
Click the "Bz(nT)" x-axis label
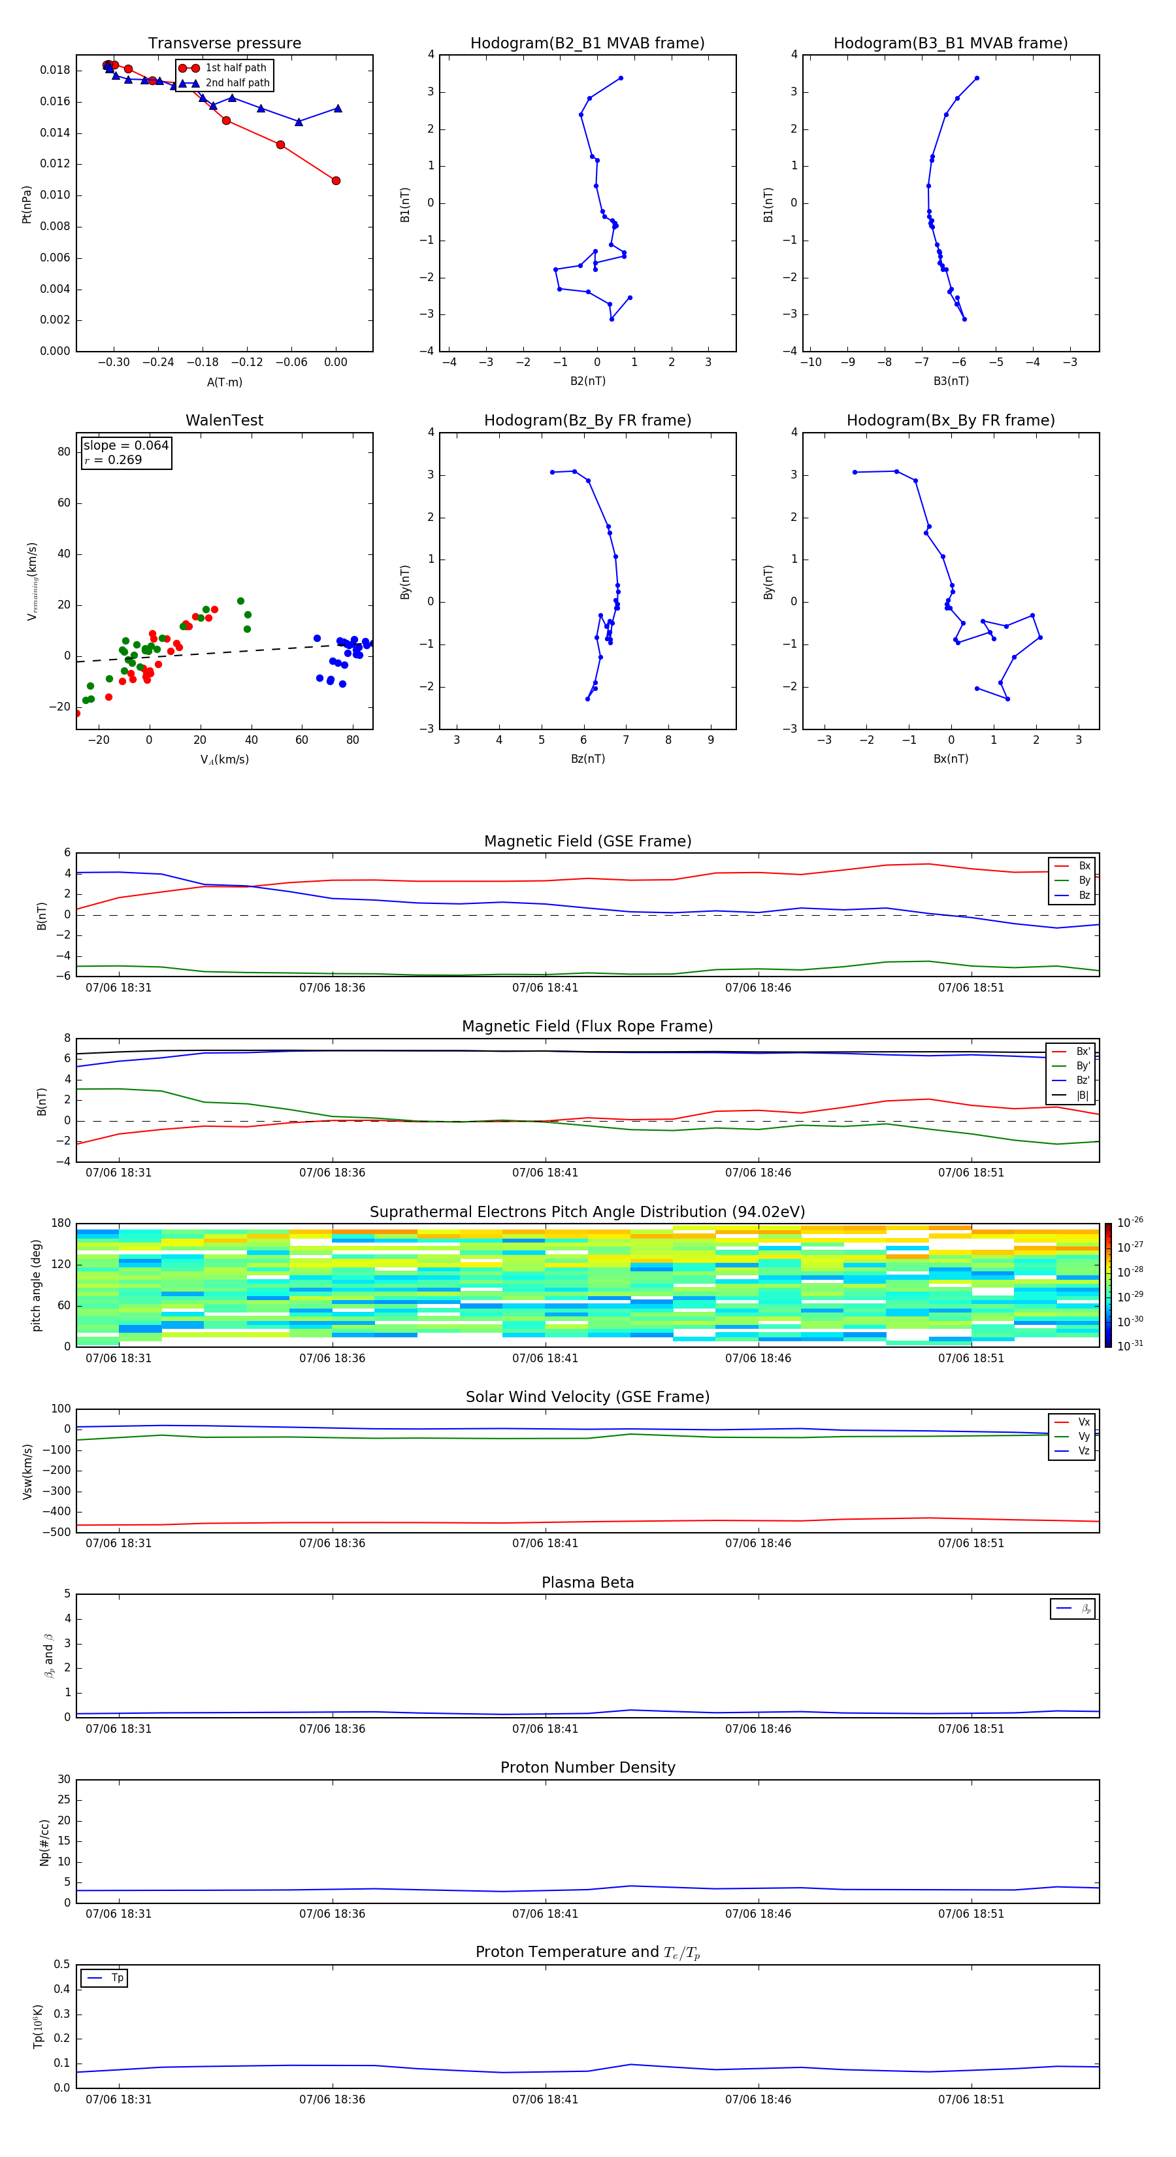tap(587, 759)
